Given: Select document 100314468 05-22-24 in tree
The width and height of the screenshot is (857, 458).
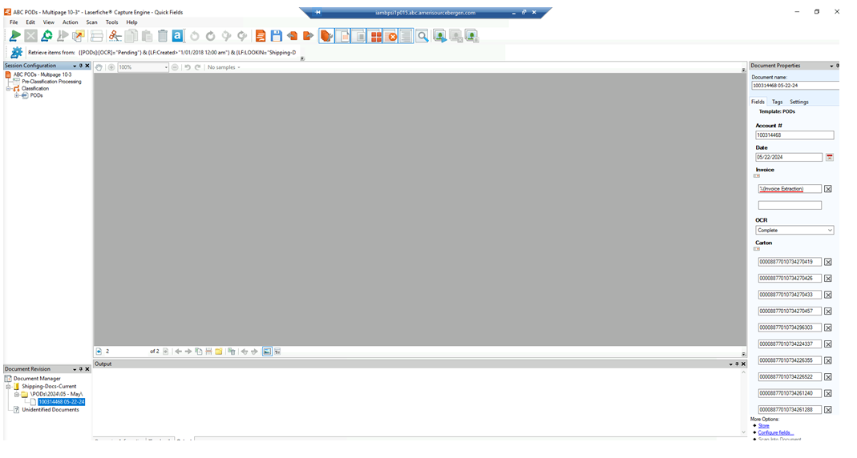Looking at the screenshot, I should (x=61, y=402).
